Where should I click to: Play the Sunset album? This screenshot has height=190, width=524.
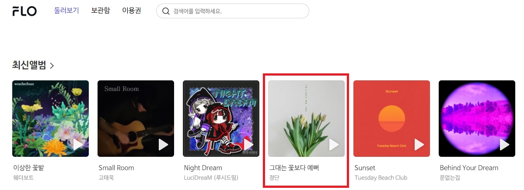(419, 145)
